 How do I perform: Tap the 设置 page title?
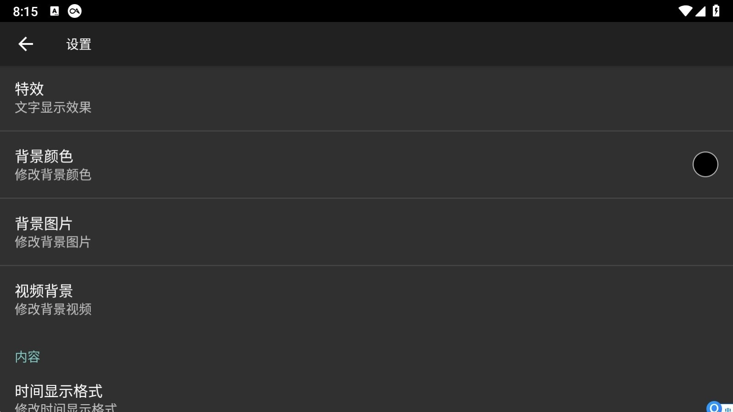coord(79,44)
